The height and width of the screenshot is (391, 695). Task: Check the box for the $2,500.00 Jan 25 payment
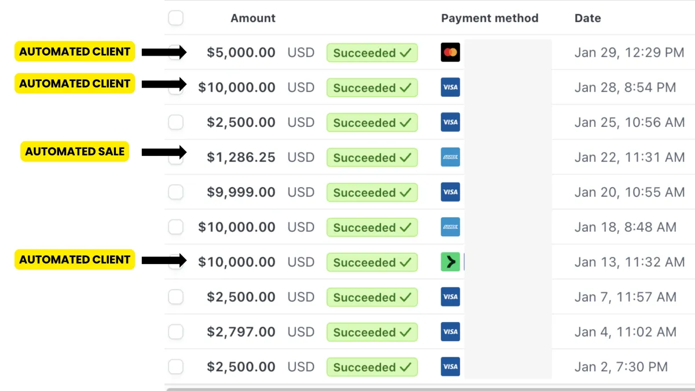tap(175, 122)
